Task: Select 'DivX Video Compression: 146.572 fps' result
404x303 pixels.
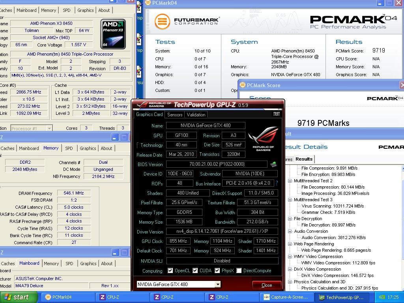Action: coord(337,275)
